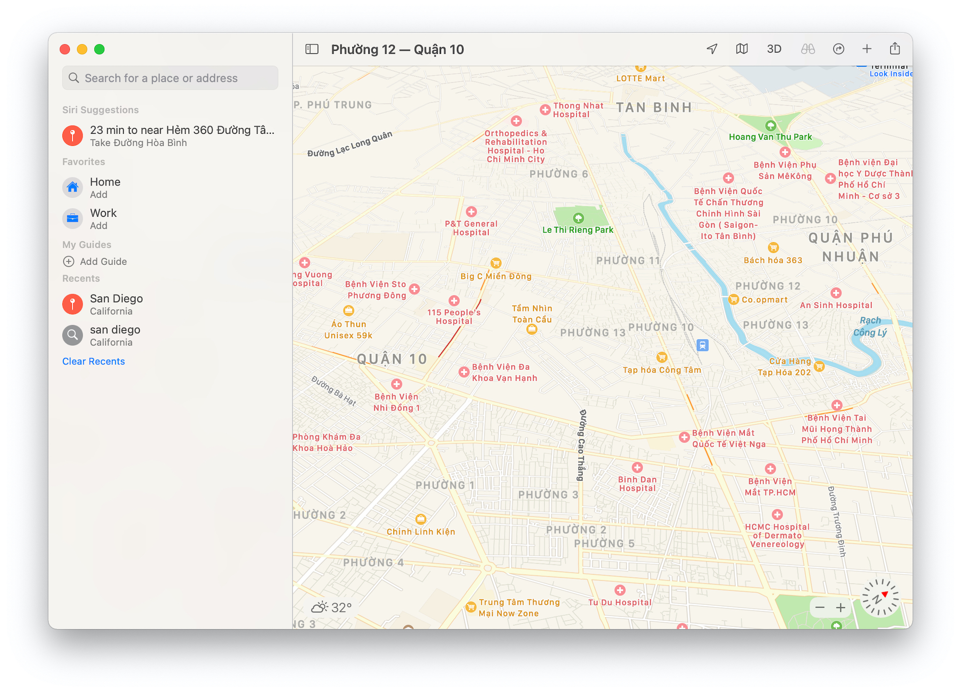Click Chính Linh Kiện marker

[421, 519]
